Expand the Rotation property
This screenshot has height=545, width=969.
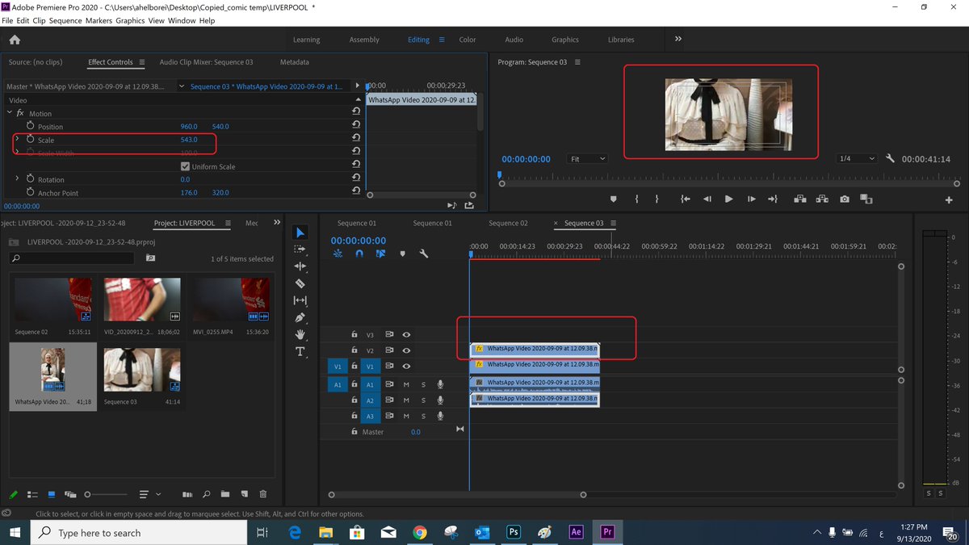[x=17, y=179]
